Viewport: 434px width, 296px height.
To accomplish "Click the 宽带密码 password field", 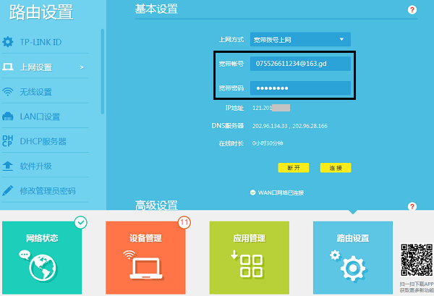I will [300, 88].
